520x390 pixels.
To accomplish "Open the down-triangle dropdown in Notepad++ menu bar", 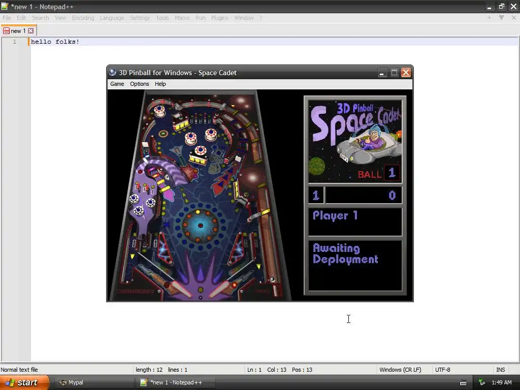I will coord(501,18).
